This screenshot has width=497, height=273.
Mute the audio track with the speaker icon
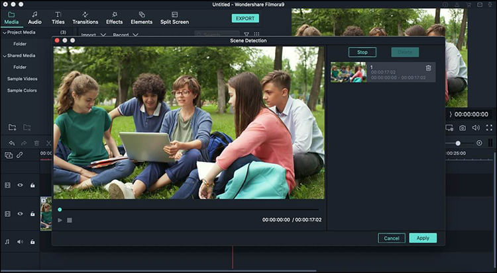point(20,242)
